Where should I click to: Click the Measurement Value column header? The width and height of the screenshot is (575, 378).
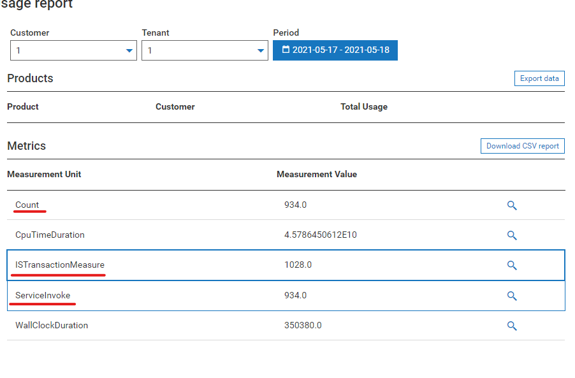tap(317, 174)
